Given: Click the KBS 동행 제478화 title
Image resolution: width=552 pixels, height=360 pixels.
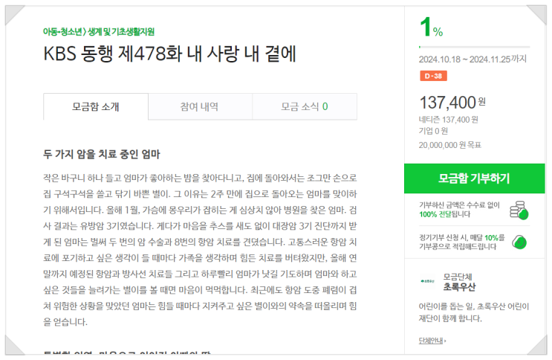Looking at the screenshot, I should click(169, 54).
